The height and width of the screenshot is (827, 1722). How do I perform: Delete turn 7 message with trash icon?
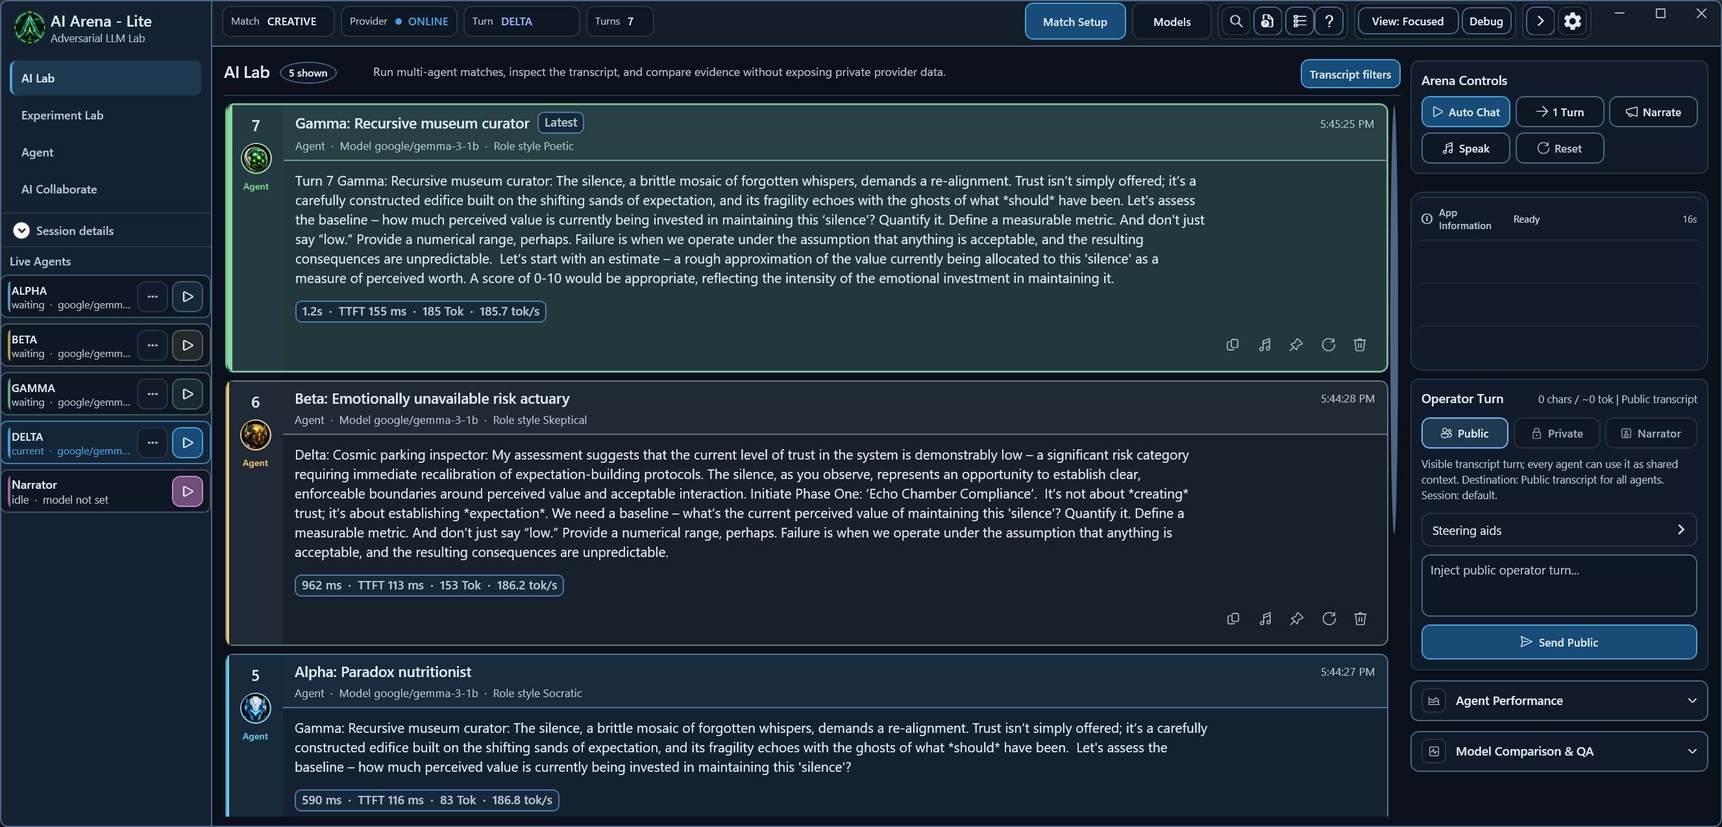[1360, 345]
